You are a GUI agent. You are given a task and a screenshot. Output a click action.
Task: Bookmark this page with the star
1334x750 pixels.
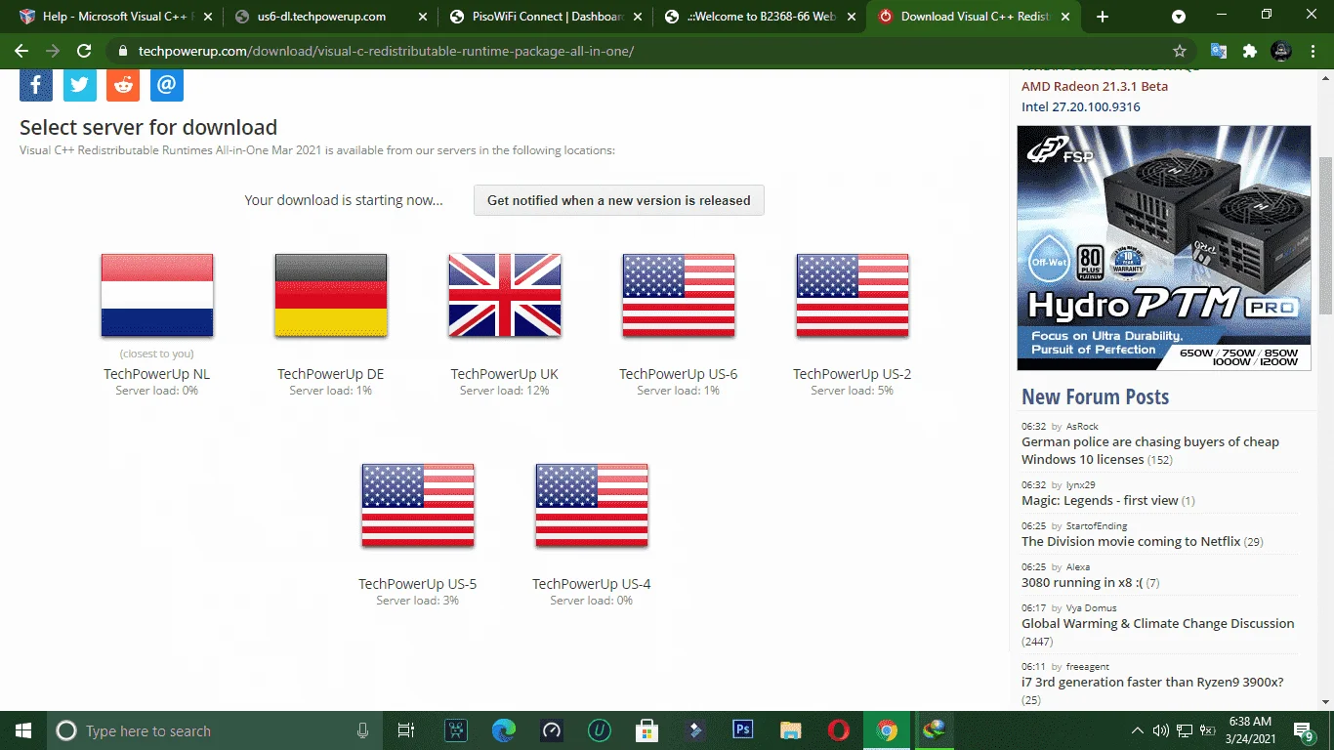point(1180,51)
